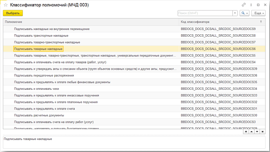The width and height of the screenshot is (270, 152).
Task: Click code cell ending SOURCEDOCS7
Action: pyautogui.click(x=222, y=42)
